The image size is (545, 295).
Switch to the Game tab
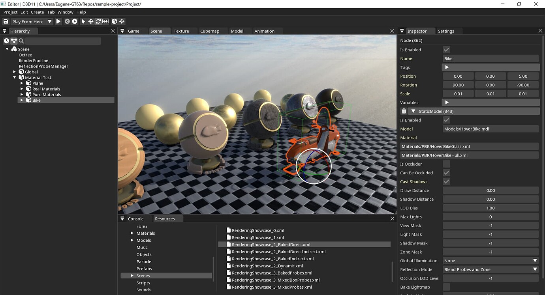(x=133, y=31)
